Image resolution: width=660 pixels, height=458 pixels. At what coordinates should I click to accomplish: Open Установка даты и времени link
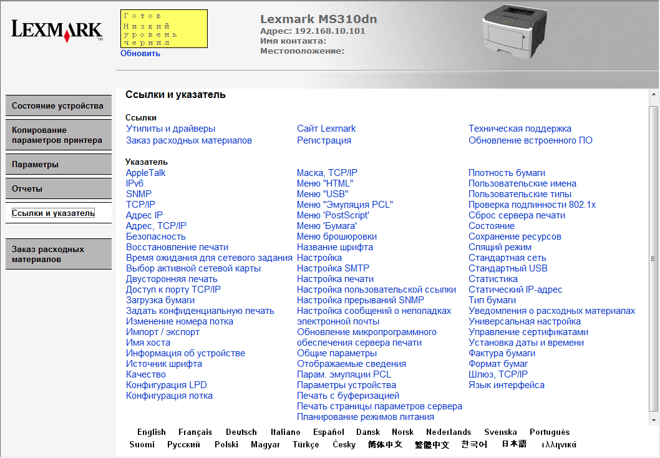click(526, 343)
